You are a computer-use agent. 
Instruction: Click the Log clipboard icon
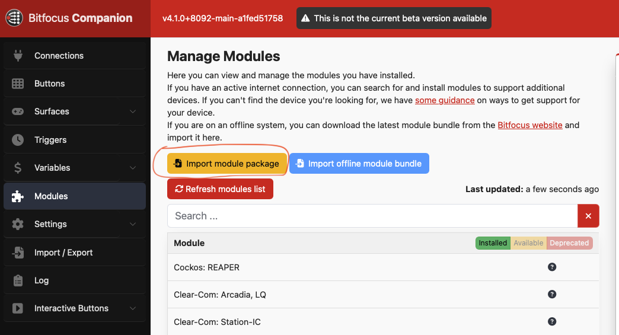click(18, 280)
